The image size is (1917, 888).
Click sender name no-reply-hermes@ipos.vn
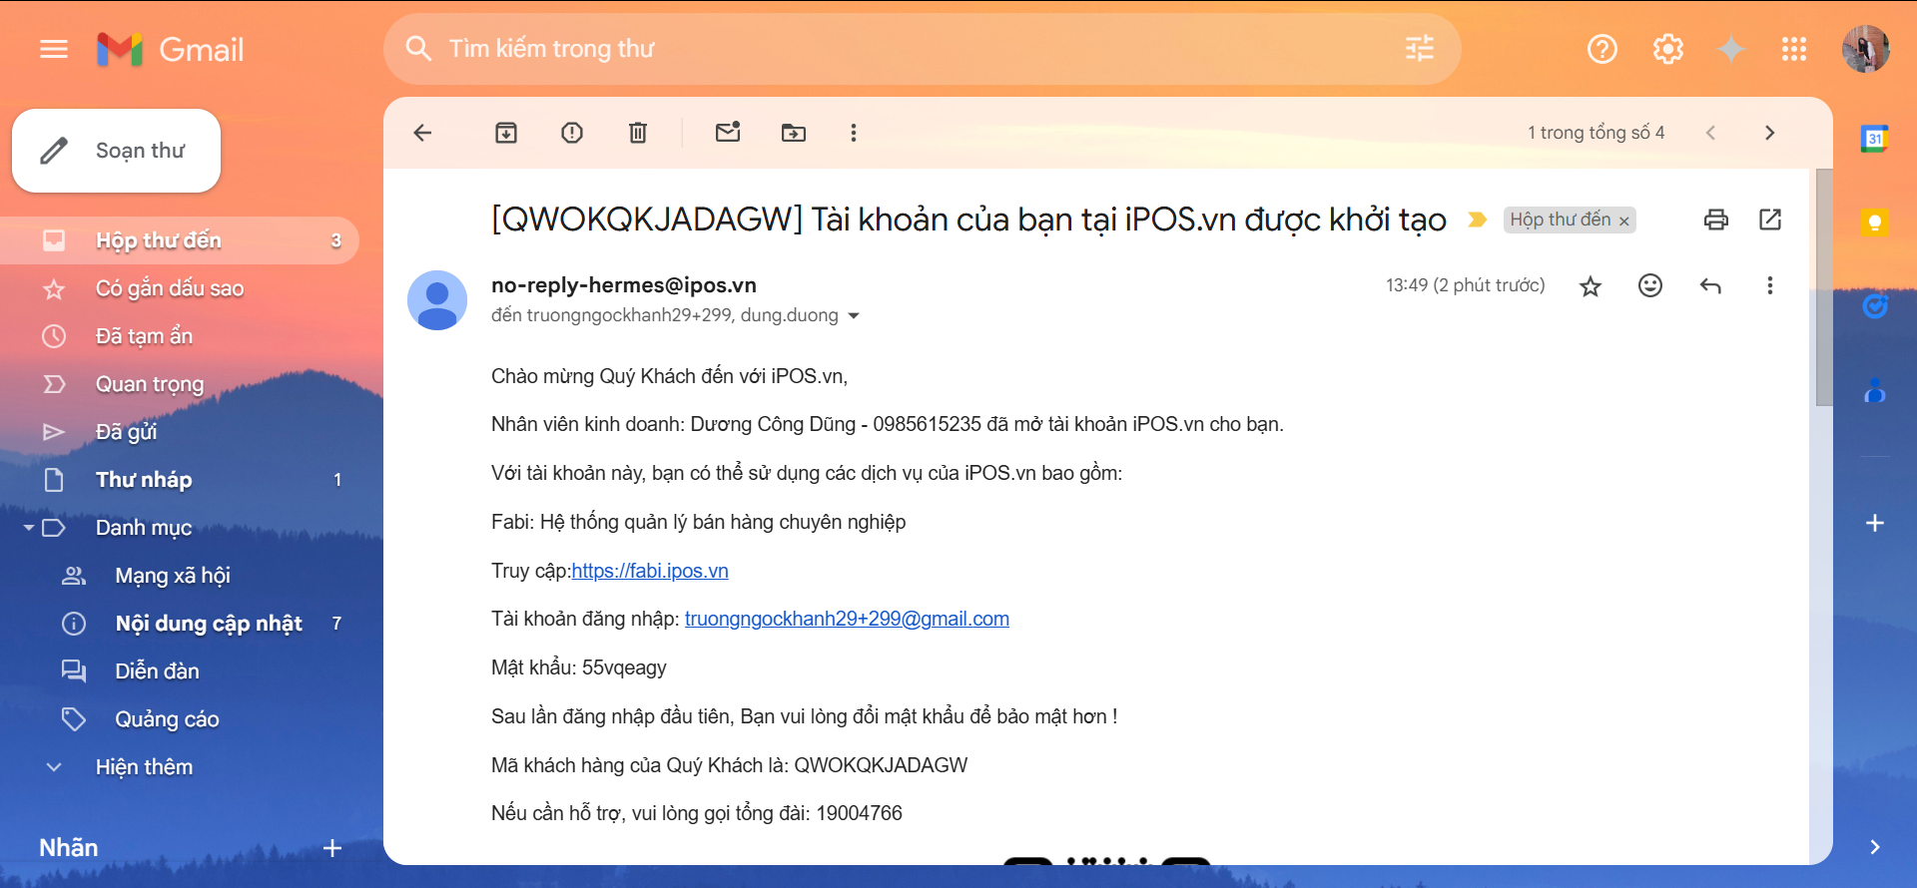[624, 285]
